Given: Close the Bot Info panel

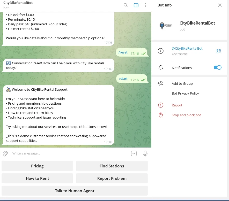Looking at the screenshot, I should tap(220, 5).
